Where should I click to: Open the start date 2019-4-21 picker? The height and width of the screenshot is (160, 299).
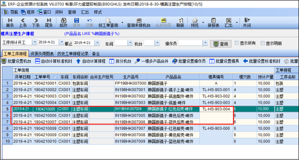tap(62, 42)
